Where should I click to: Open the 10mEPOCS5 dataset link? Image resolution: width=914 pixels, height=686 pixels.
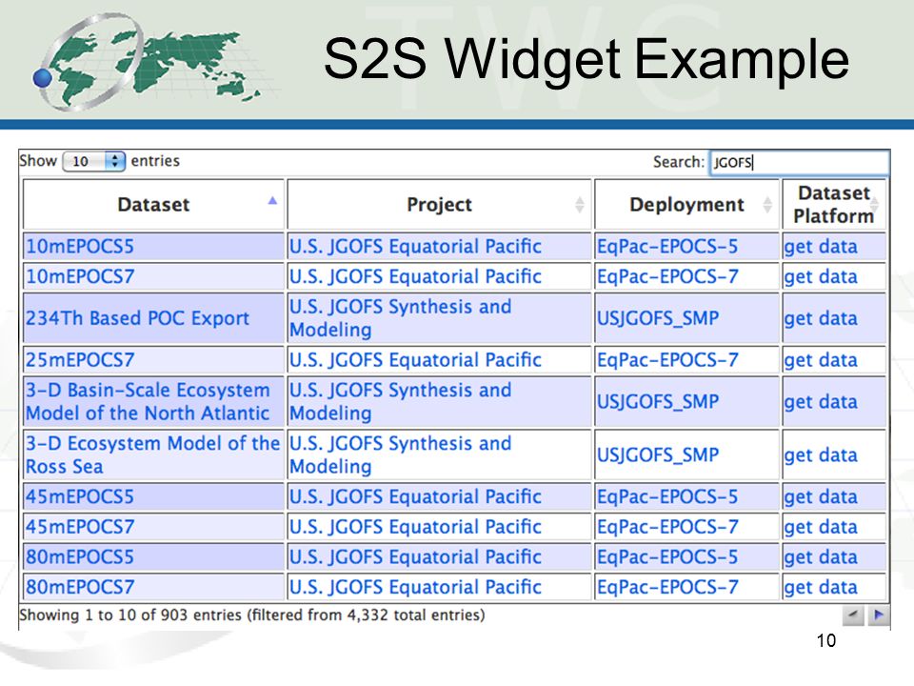80,246
